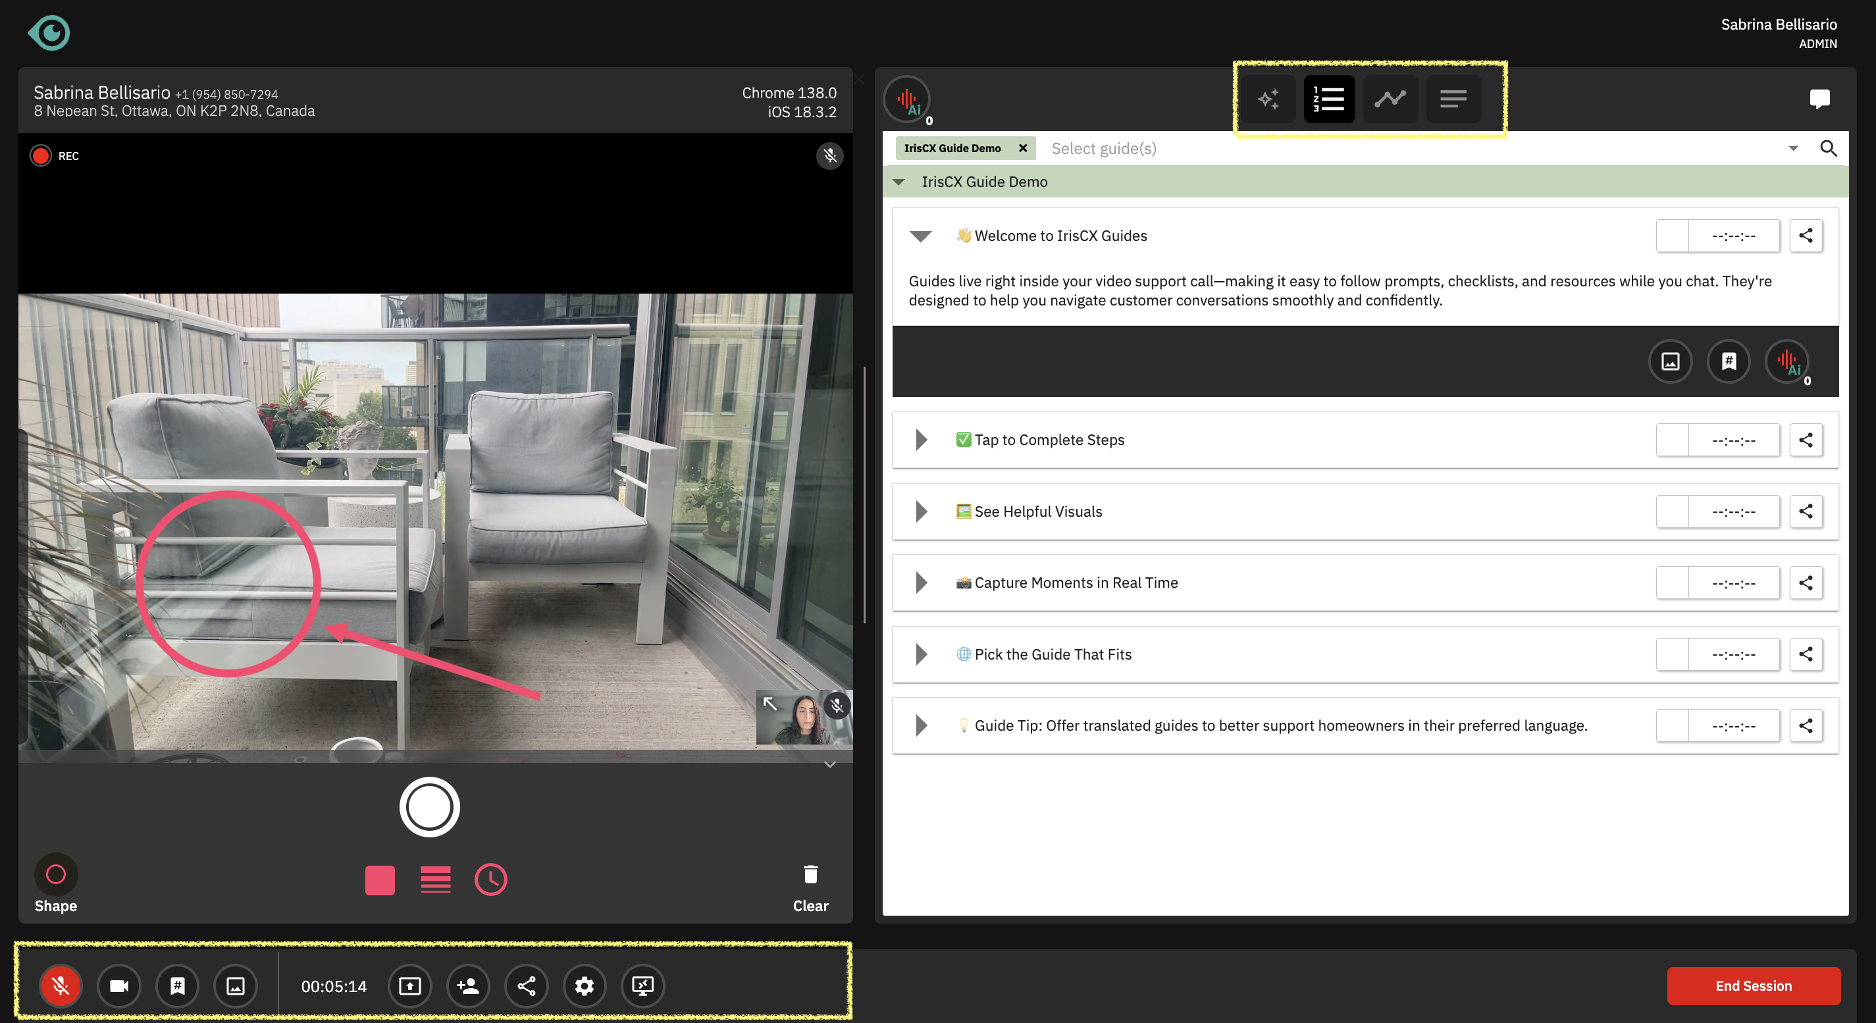
Task: Click the agent self-view video thumbnail
Action: 803,718
